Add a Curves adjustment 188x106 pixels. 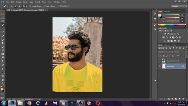click(172, 34)
